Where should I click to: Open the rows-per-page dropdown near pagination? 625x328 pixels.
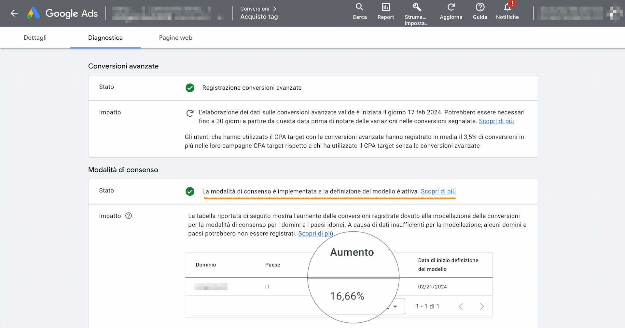tap(395, 306)
